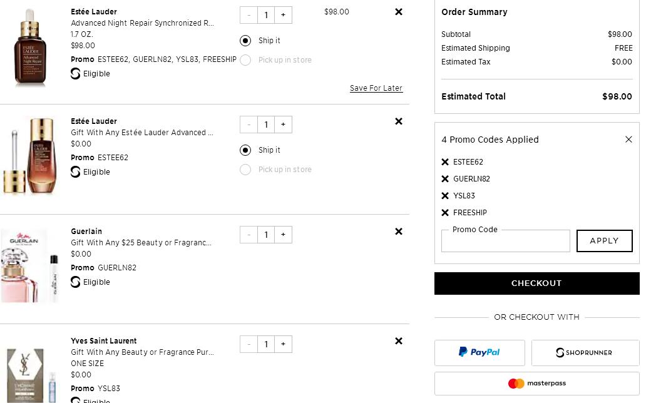The width and height of the screenshot is (651, 403).
Task: Click the Save For Later link
Action: [376, 88]
